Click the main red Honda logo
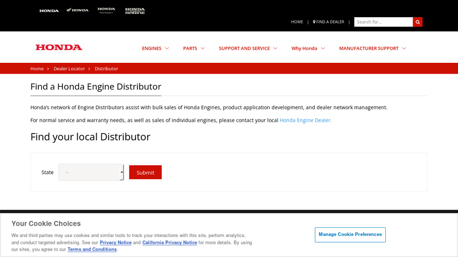 click(59, 47)
